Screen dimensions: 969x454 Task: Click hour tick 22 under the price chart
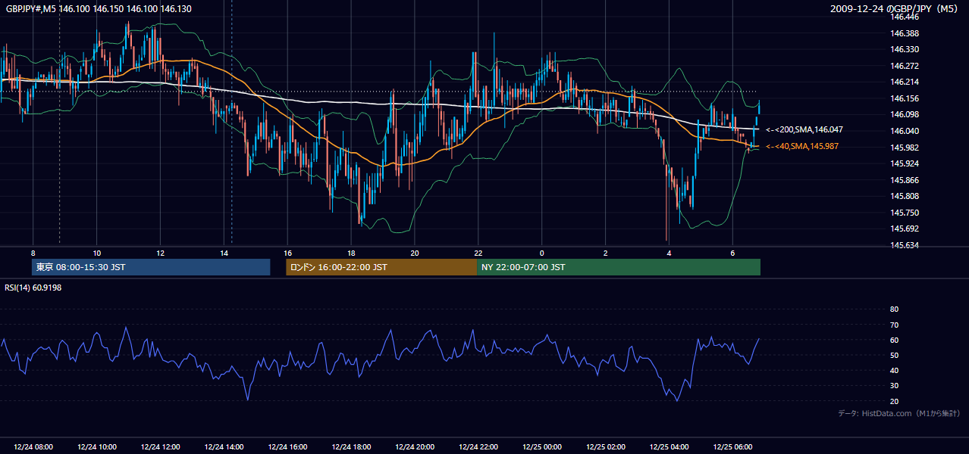(478, 253)
